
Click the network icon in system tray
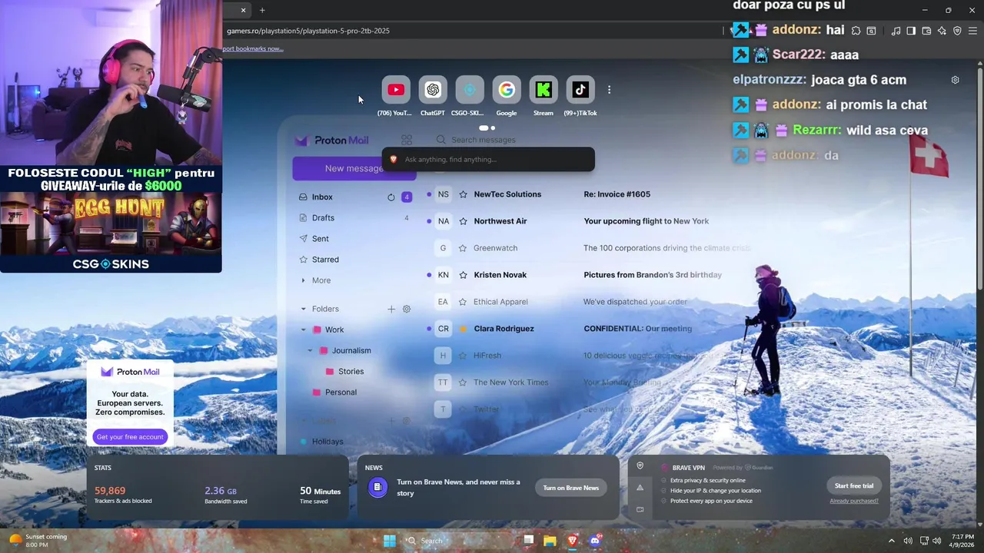tap(924, 541)
